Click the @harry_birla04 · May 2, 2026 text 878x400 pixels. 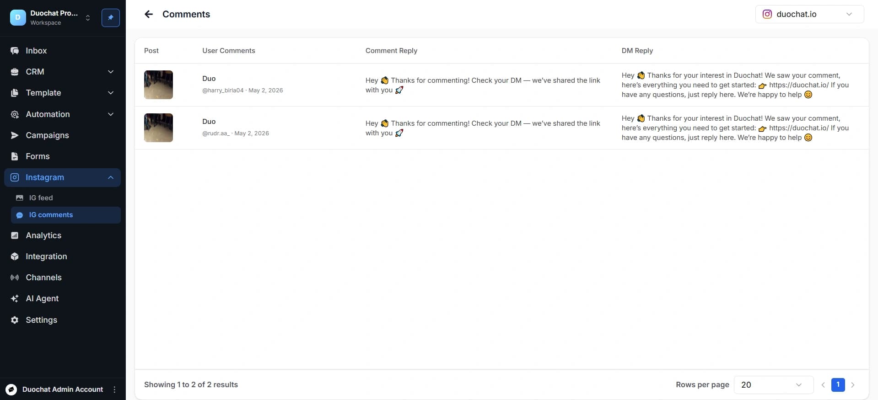tap(242, 91)
